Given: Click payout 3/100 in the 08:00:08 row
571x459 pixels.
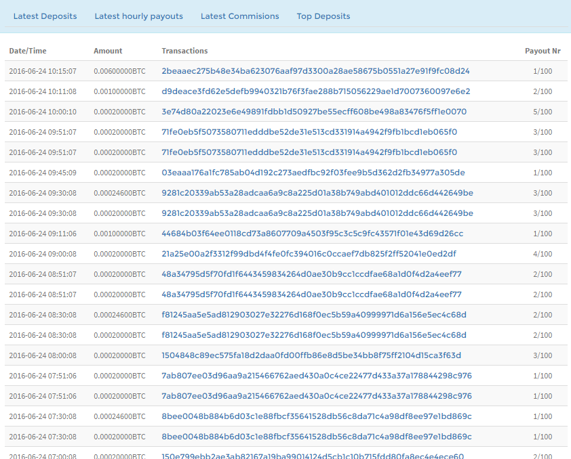Looking at the screenshot, I should pos(543,355).
